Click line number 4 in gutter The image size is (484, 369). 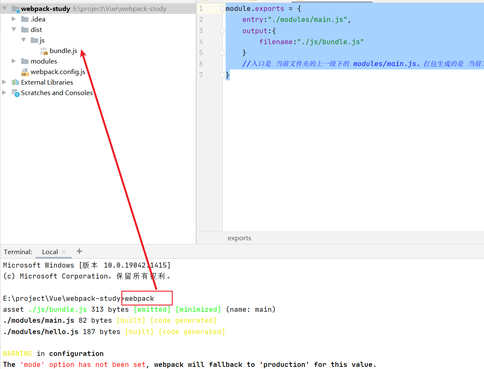click(201, 42)
